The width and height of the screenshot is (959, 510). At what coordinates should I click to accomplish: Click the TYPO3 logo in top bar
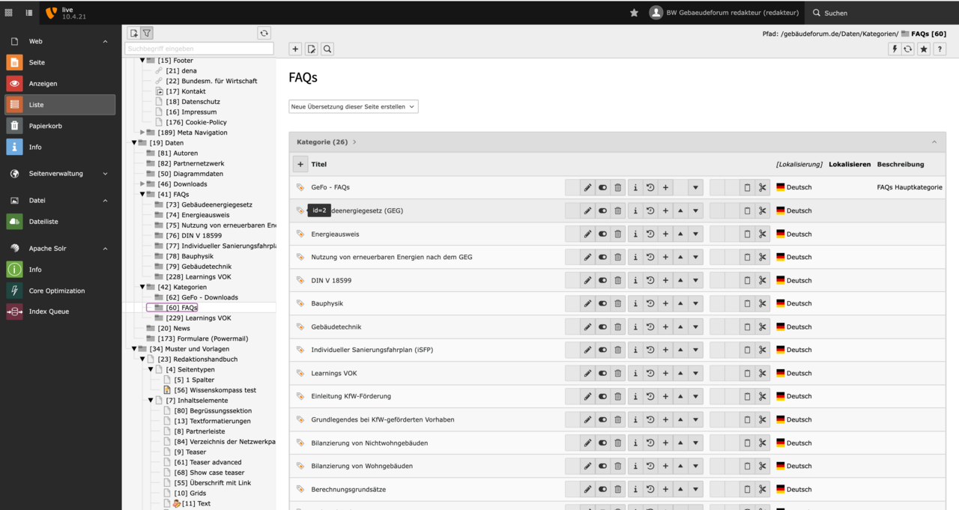coord(51,13)
